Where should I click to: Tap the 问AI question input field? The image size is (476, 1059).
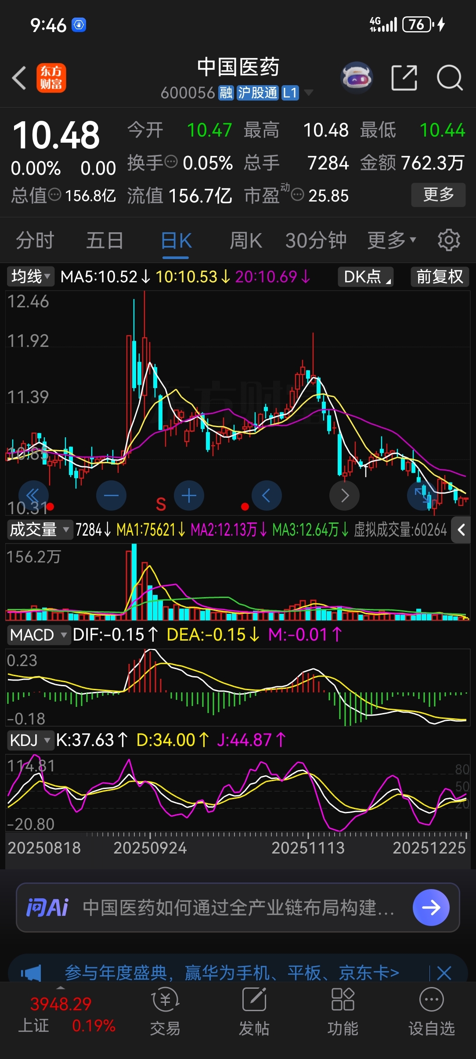tap(238, 908)
